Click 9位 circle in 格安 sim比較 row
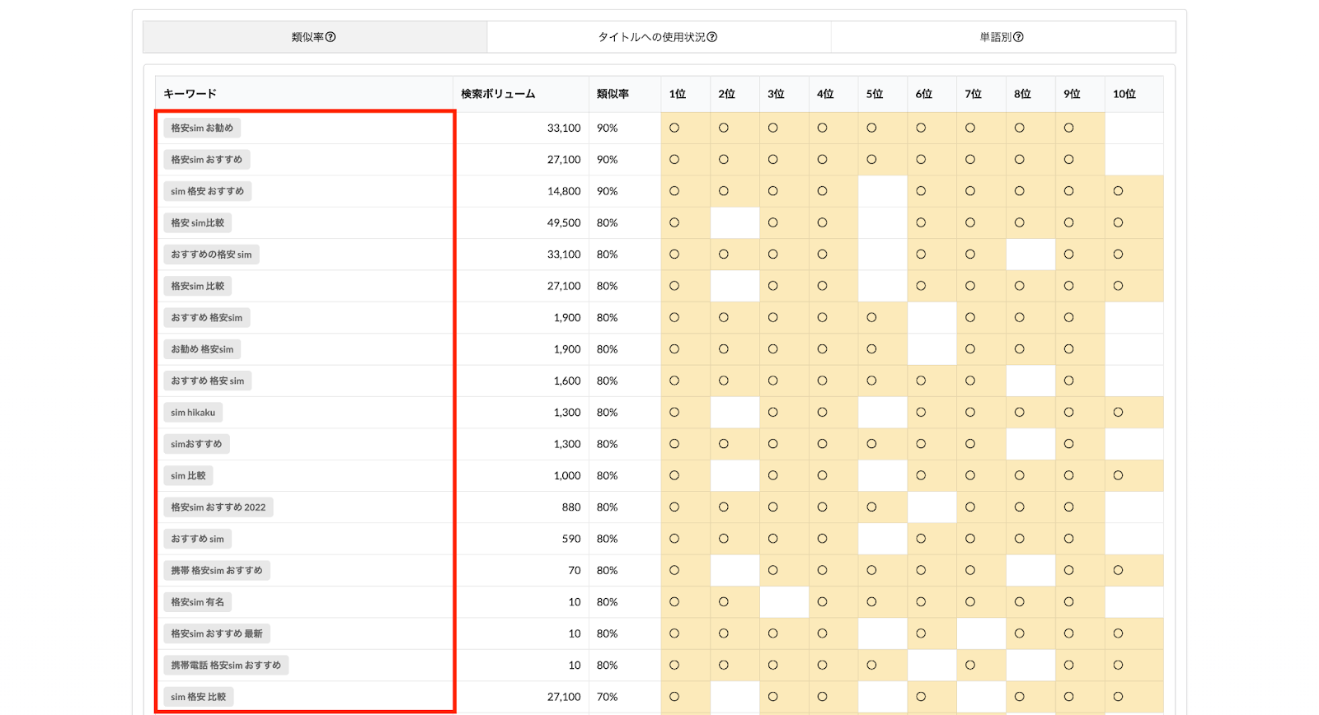The width and height of the screenshot is (1319, 715). (x=1068, y=222)
